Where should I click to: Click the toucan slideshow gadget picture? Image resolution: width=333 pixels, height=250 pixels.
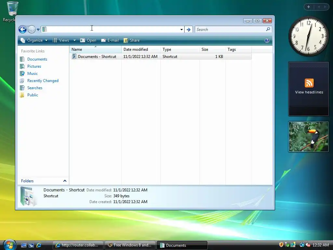[x=308, y=137]
